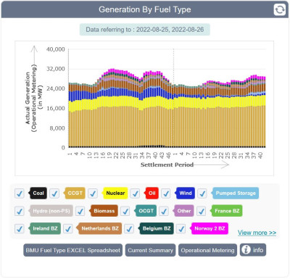The width and height of the screenshot is (290, 279).
Task: Uncheck the Coal checkbox
Action: (x=20, y=193)
